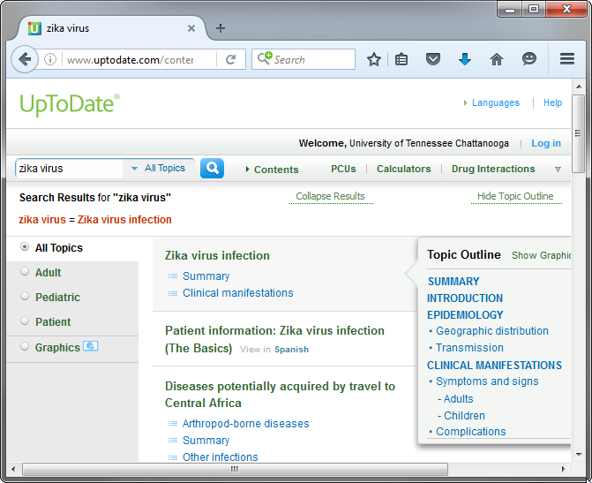Open PCUs menu item
Image resolution: width=592 pixels, height=483 pixels.
click(343, 169)
